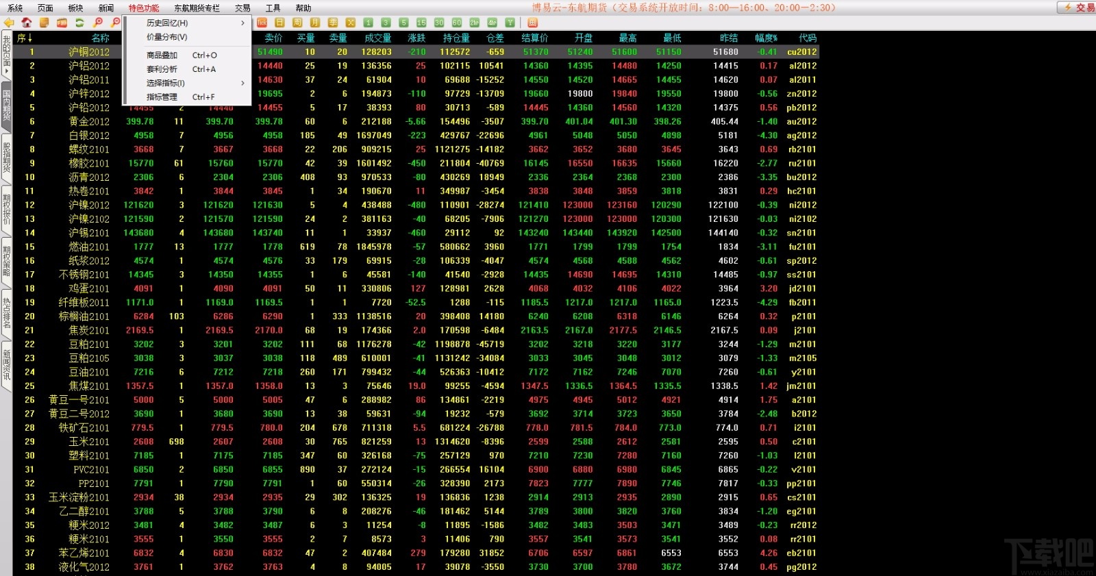The width and height of the screenshot is (1096, 576).
Task: Select the 螺纹2101 contract row
Action: (x=416, y=149)
